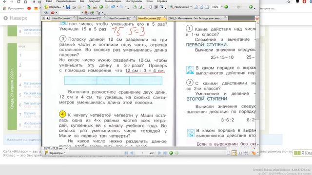Click the printer icon in toolbar
This screenshot has height=175, width=312.
tap(74, 7)
